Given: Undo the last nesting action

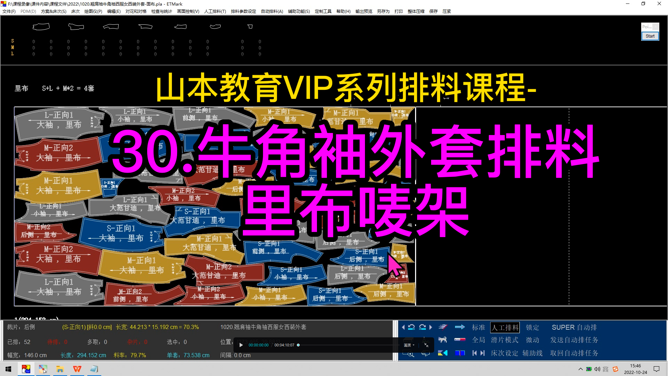Looking at the screenshot, I should (x=411, y=327).
